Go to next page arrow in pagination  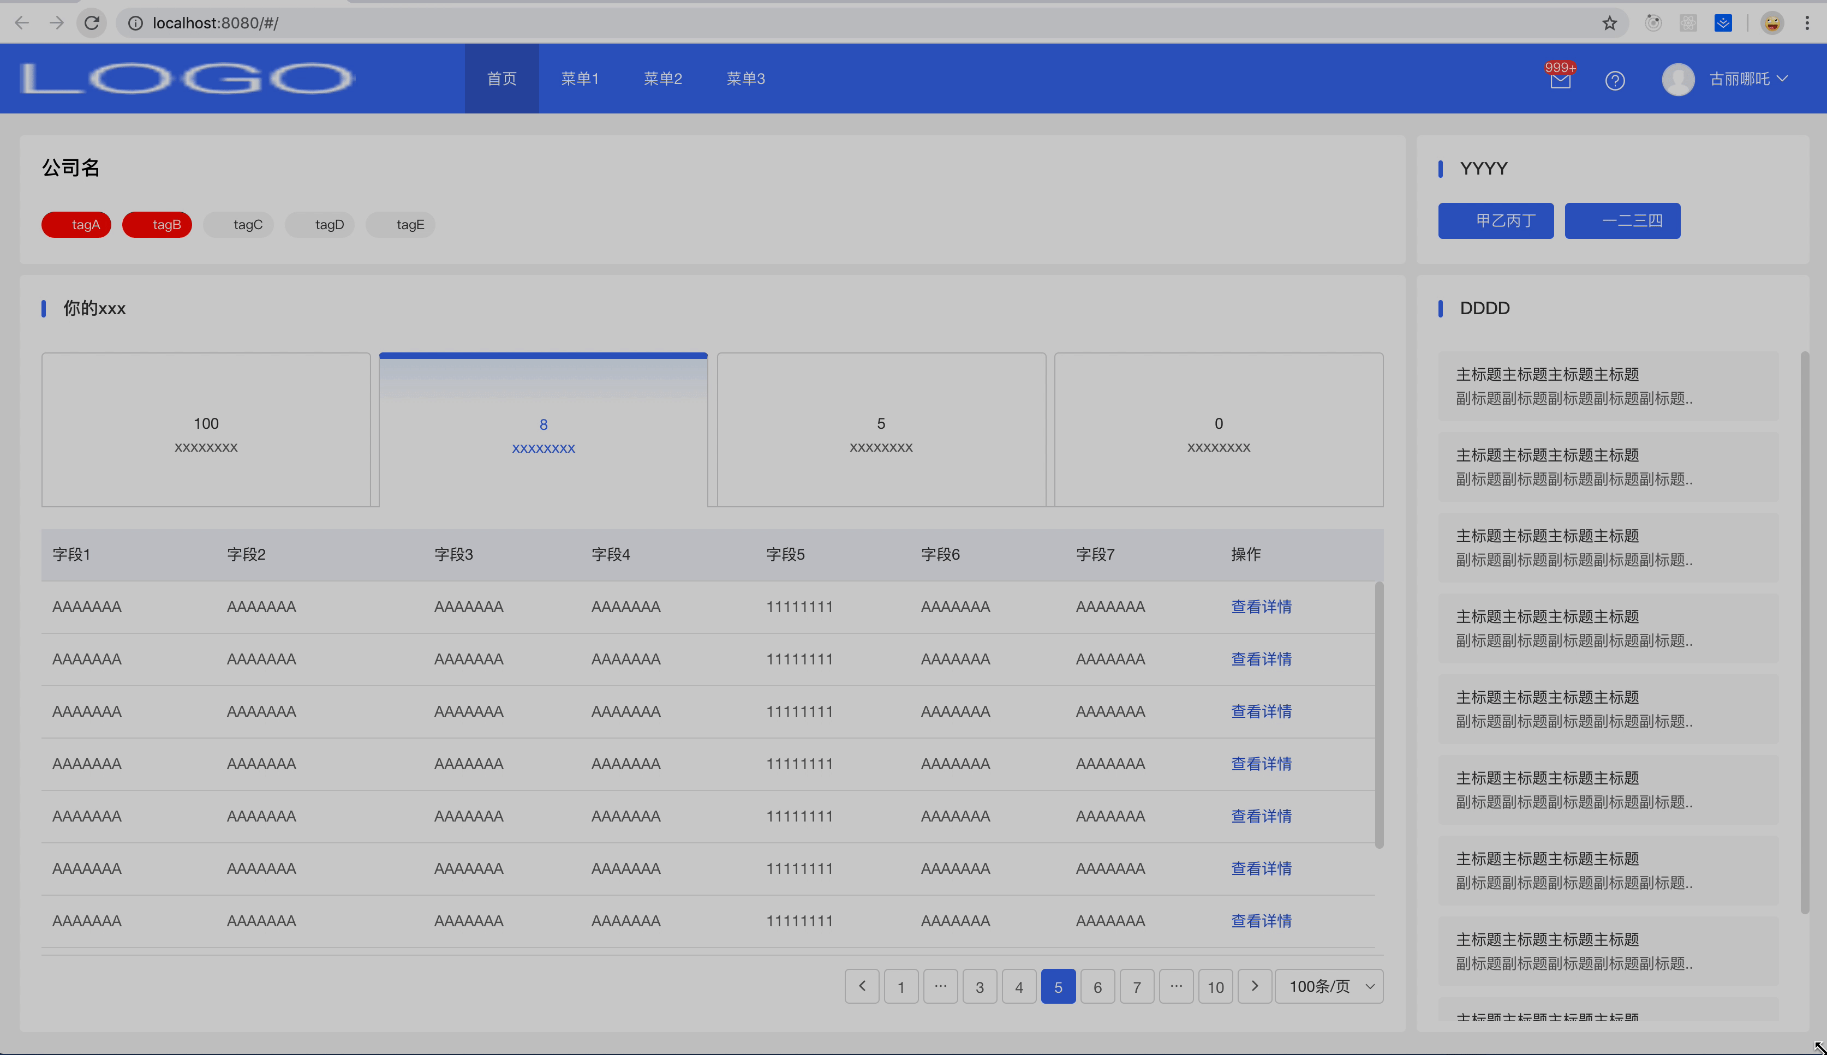tap(1255, 986)
